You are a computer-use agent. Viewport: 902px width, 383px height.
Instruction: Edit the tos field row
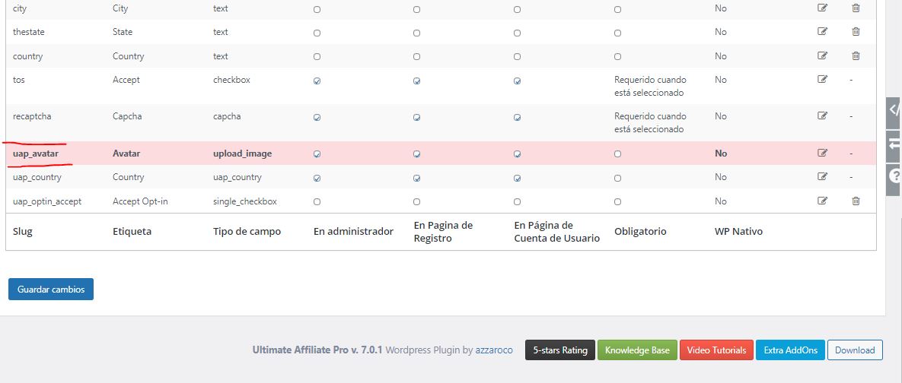tap(822, 80)
